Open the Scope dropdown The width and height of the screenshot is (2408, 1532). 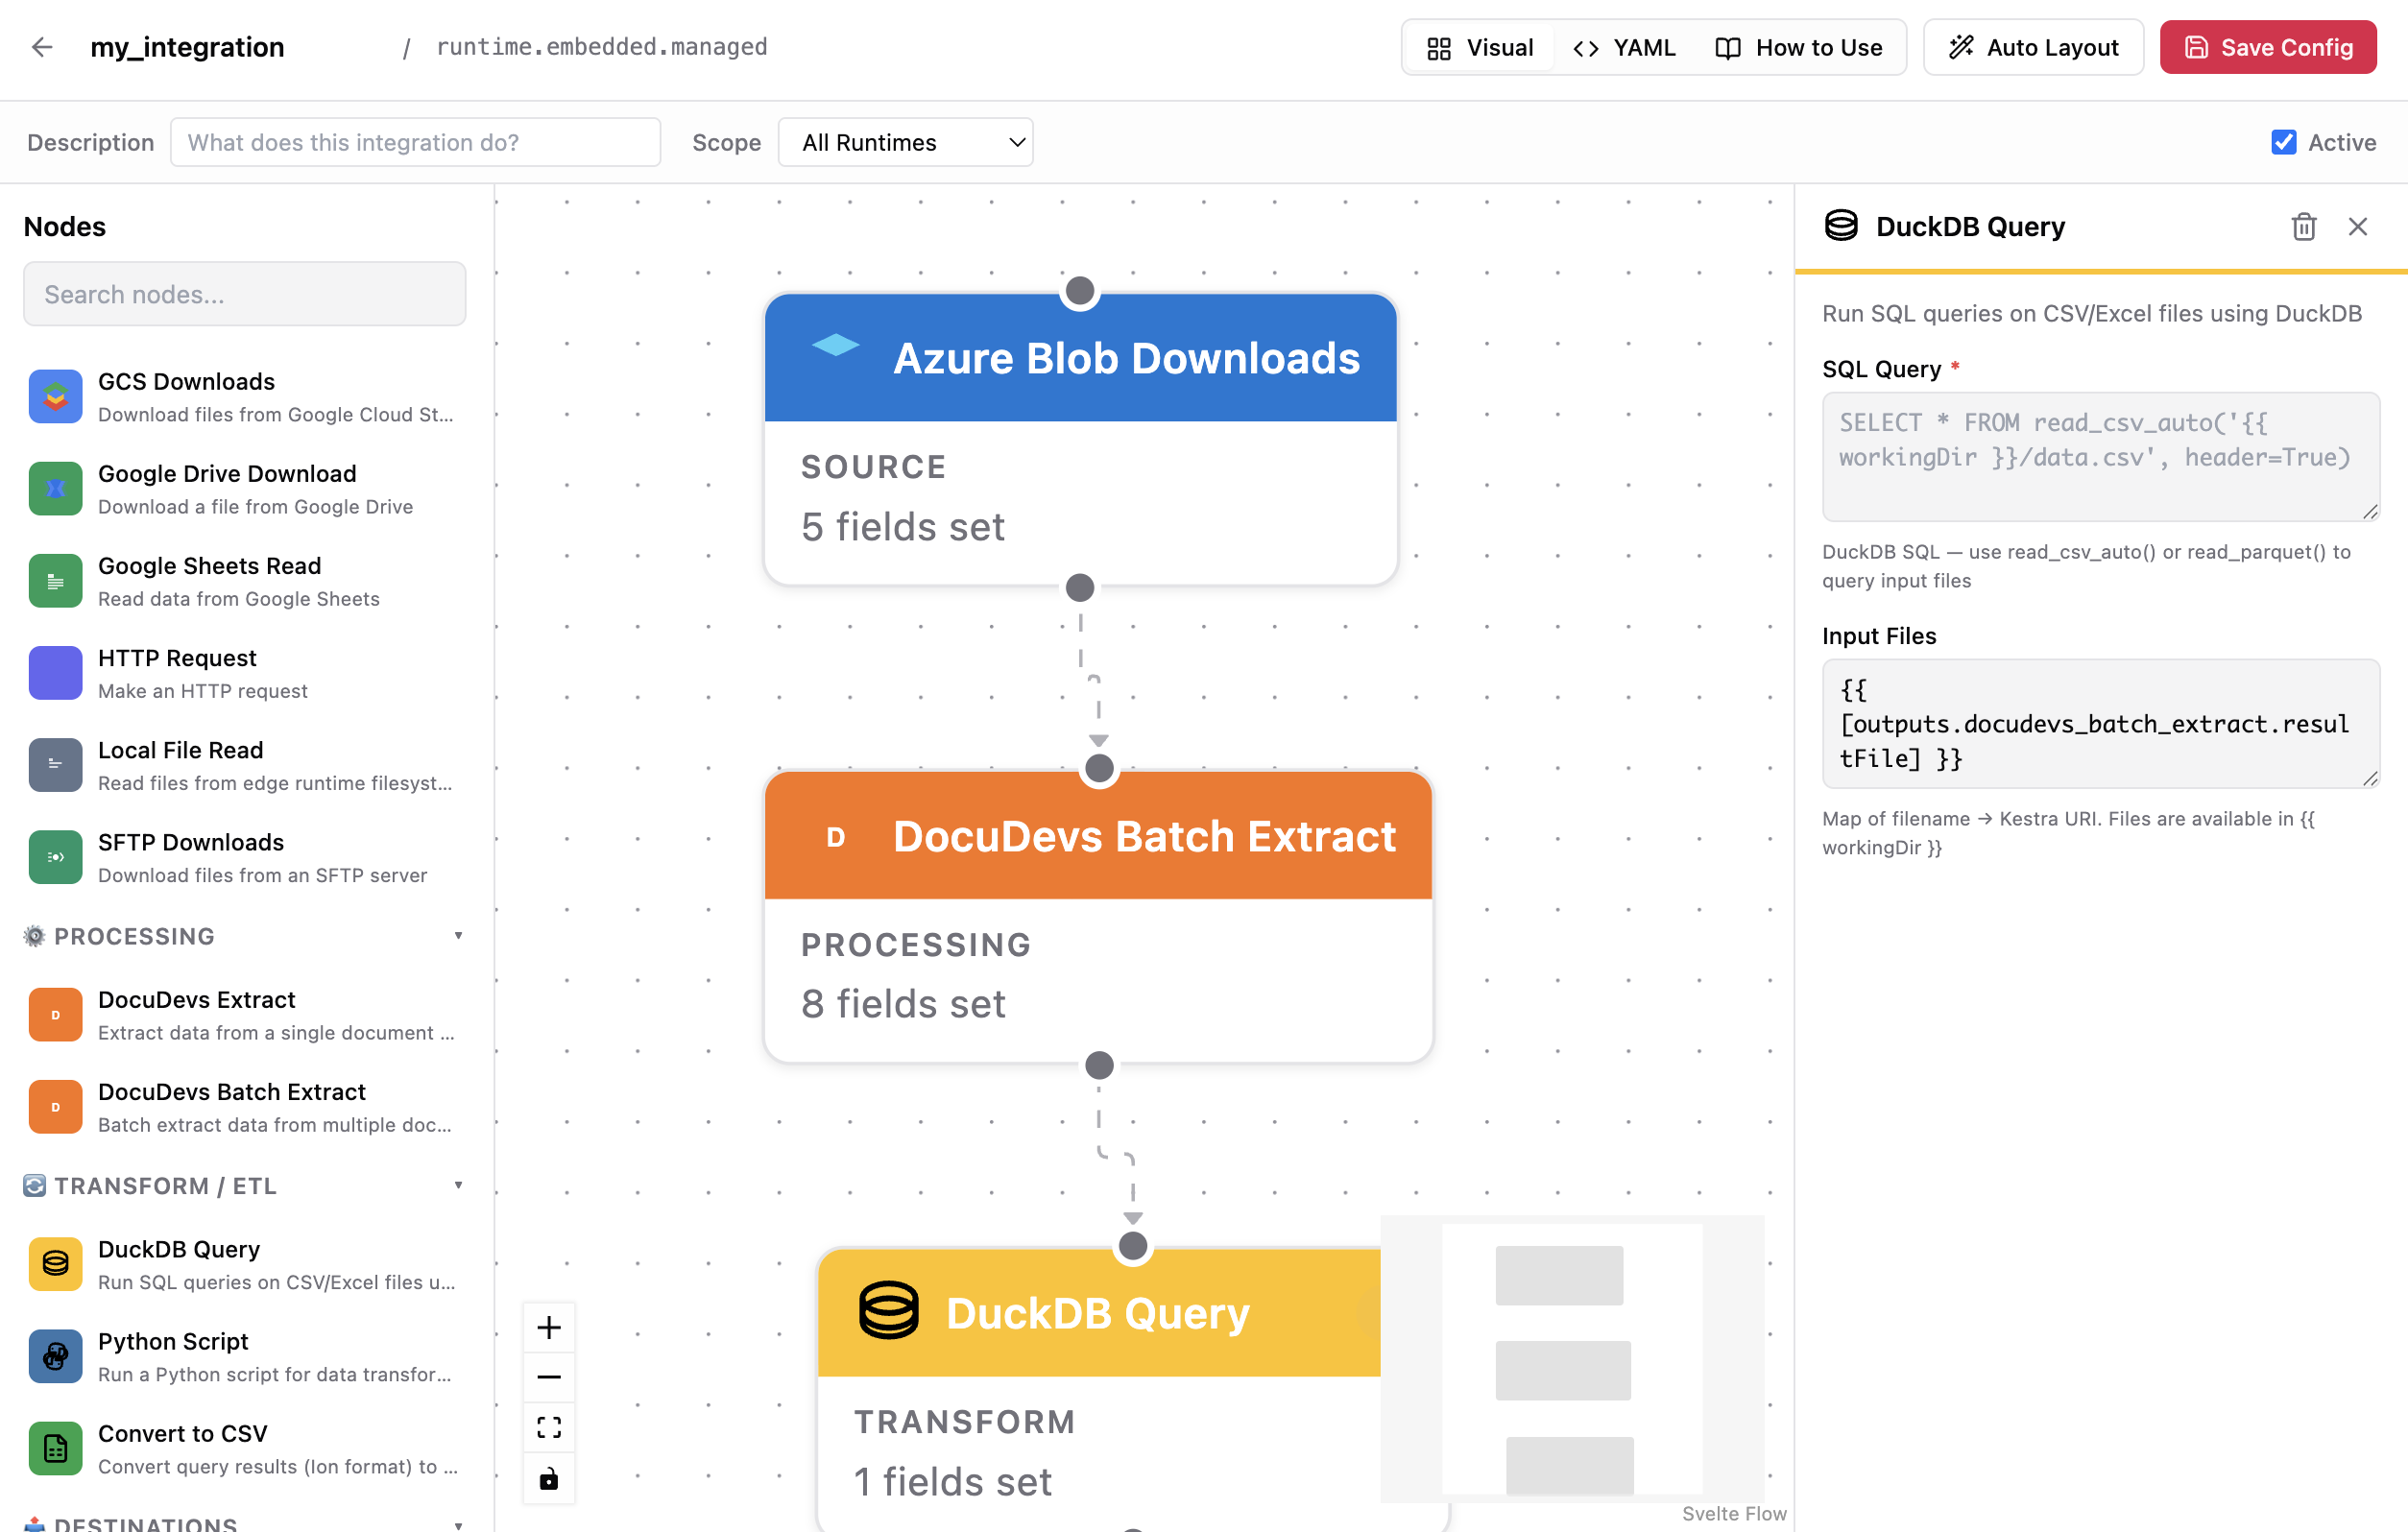[905, 142]
